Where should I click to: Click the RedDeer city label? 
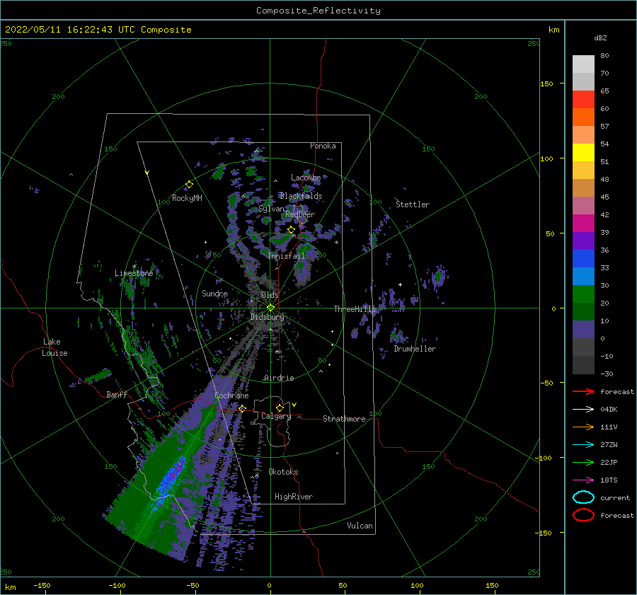[300, 214]
